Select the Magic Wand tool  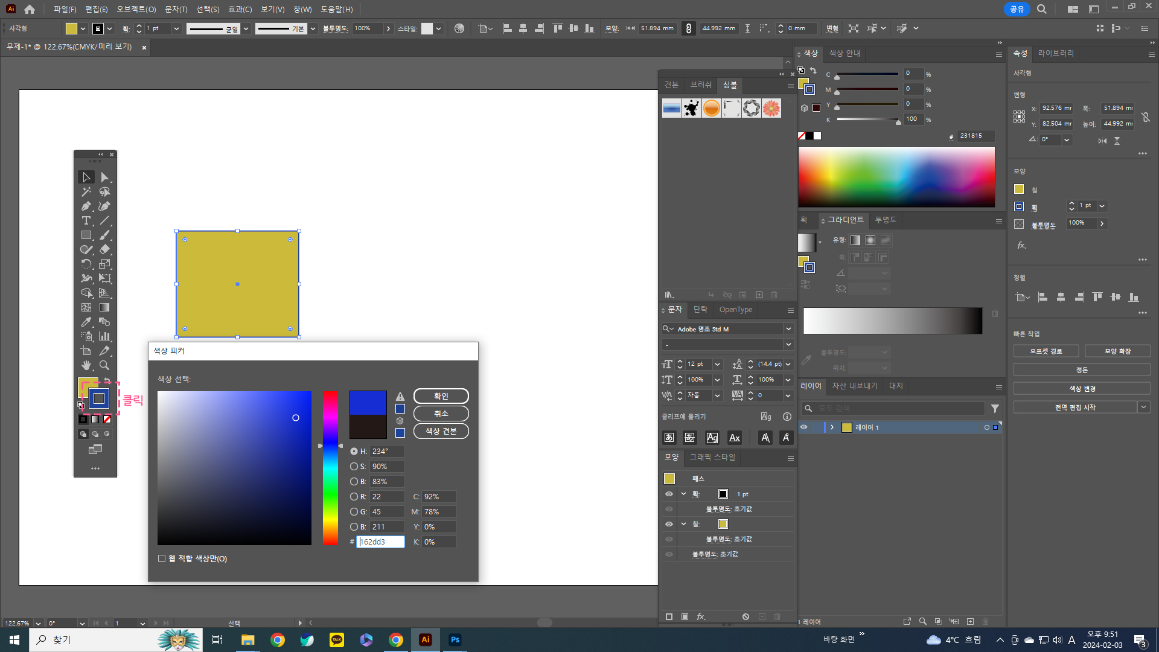click(86, 192)
